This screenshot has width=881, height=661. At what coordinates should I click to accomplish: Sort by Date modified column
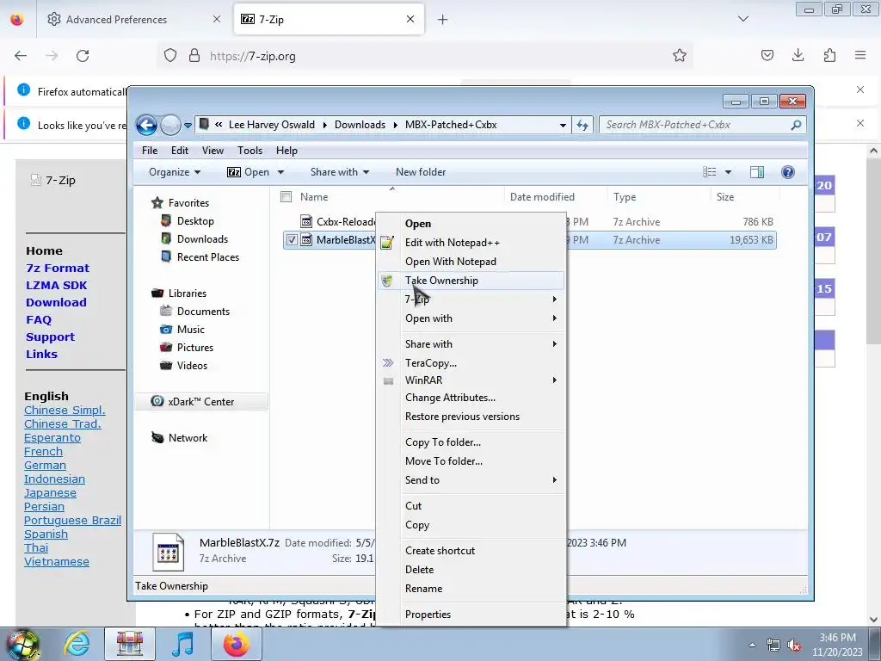(542, 197)
